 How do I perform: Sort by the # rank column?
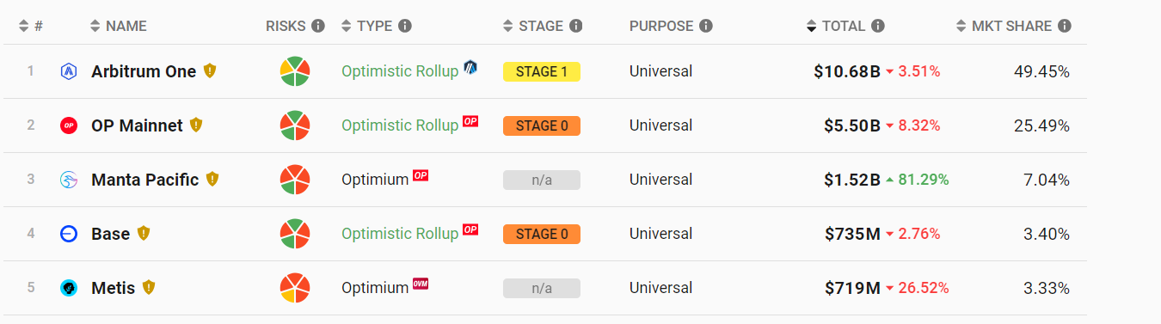[30, 26]
